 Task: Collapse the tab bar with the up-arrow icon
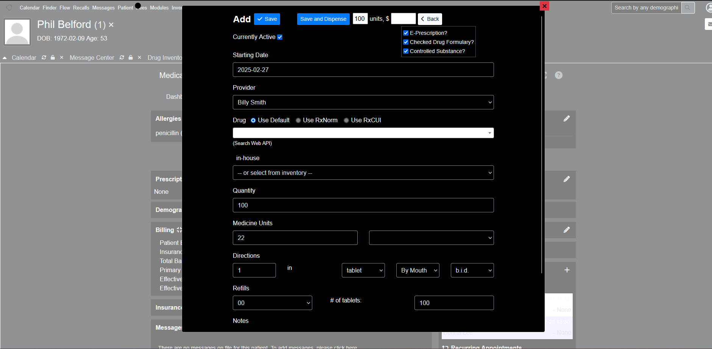pos(5,58)
